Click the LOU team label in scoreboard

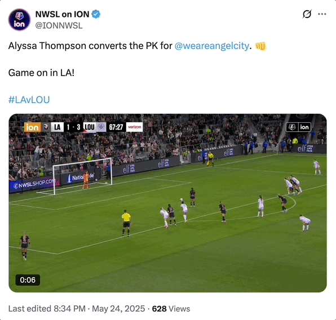pos(90,127)
